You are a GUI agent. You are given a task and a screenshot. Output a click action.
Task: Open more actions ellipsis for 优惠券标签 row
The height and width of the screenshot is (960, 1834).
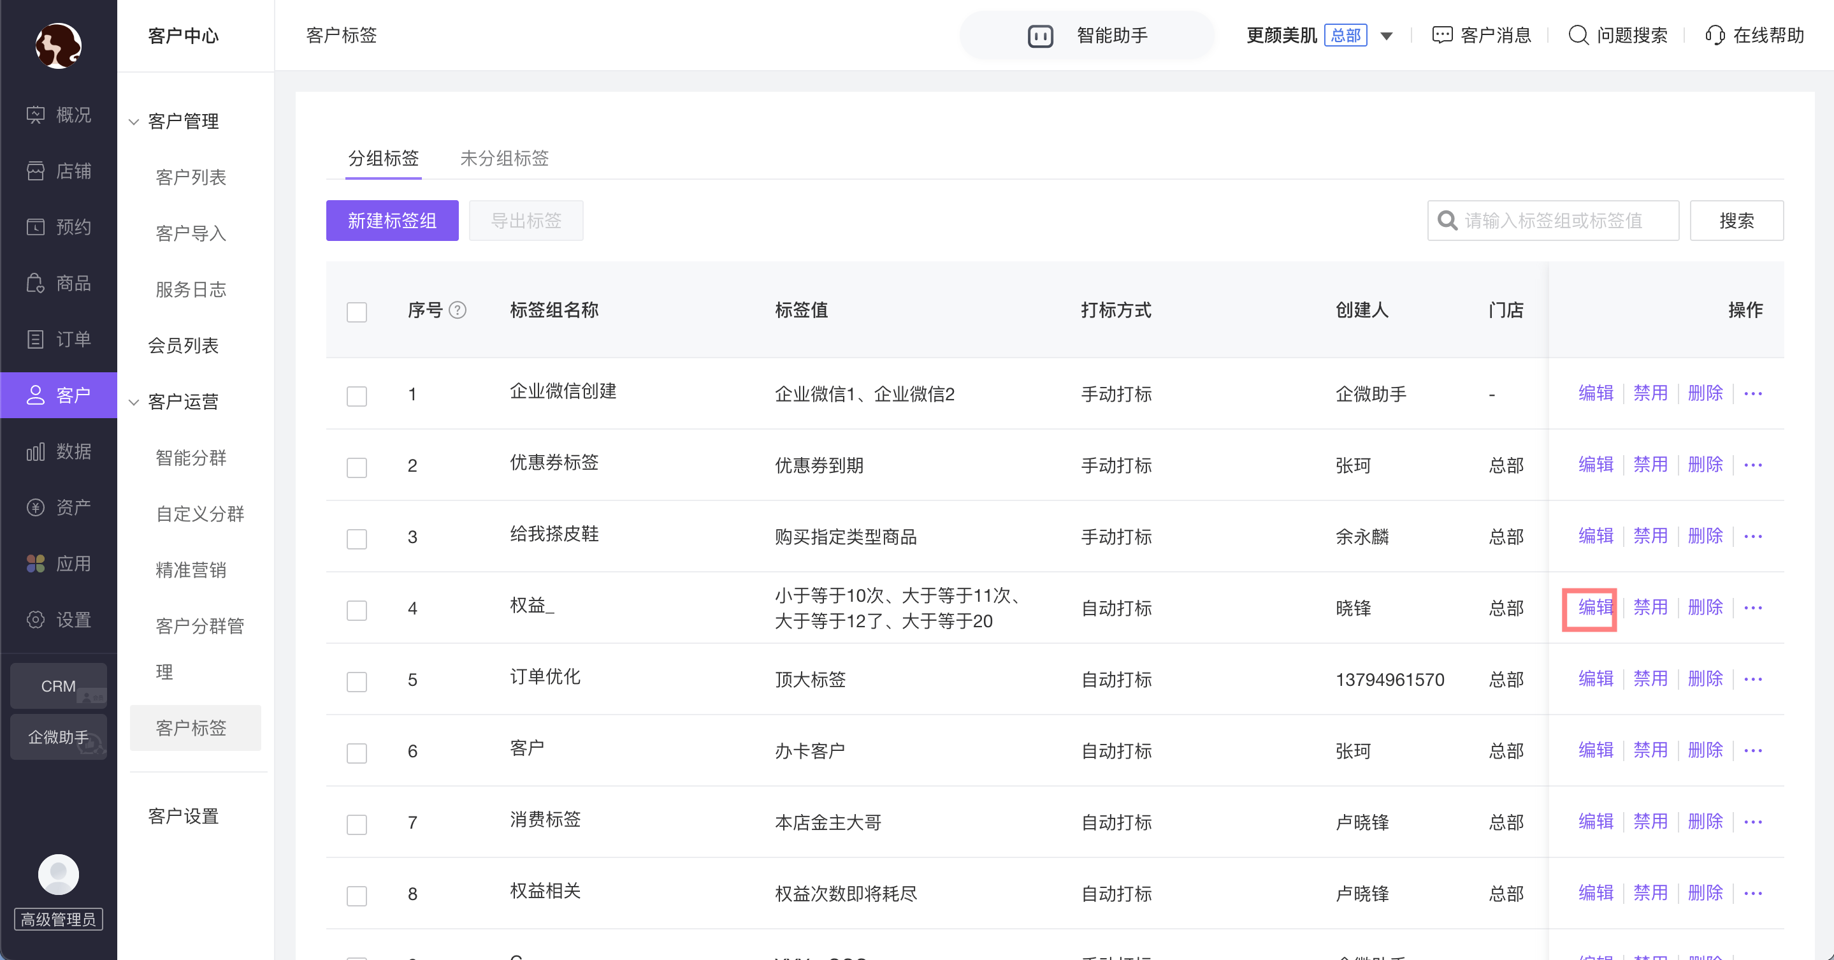[x=1753, y=465]
